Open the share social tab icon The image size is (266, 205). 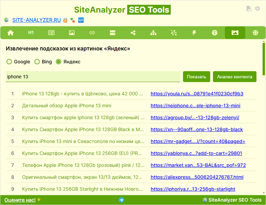tap(133, 33)
